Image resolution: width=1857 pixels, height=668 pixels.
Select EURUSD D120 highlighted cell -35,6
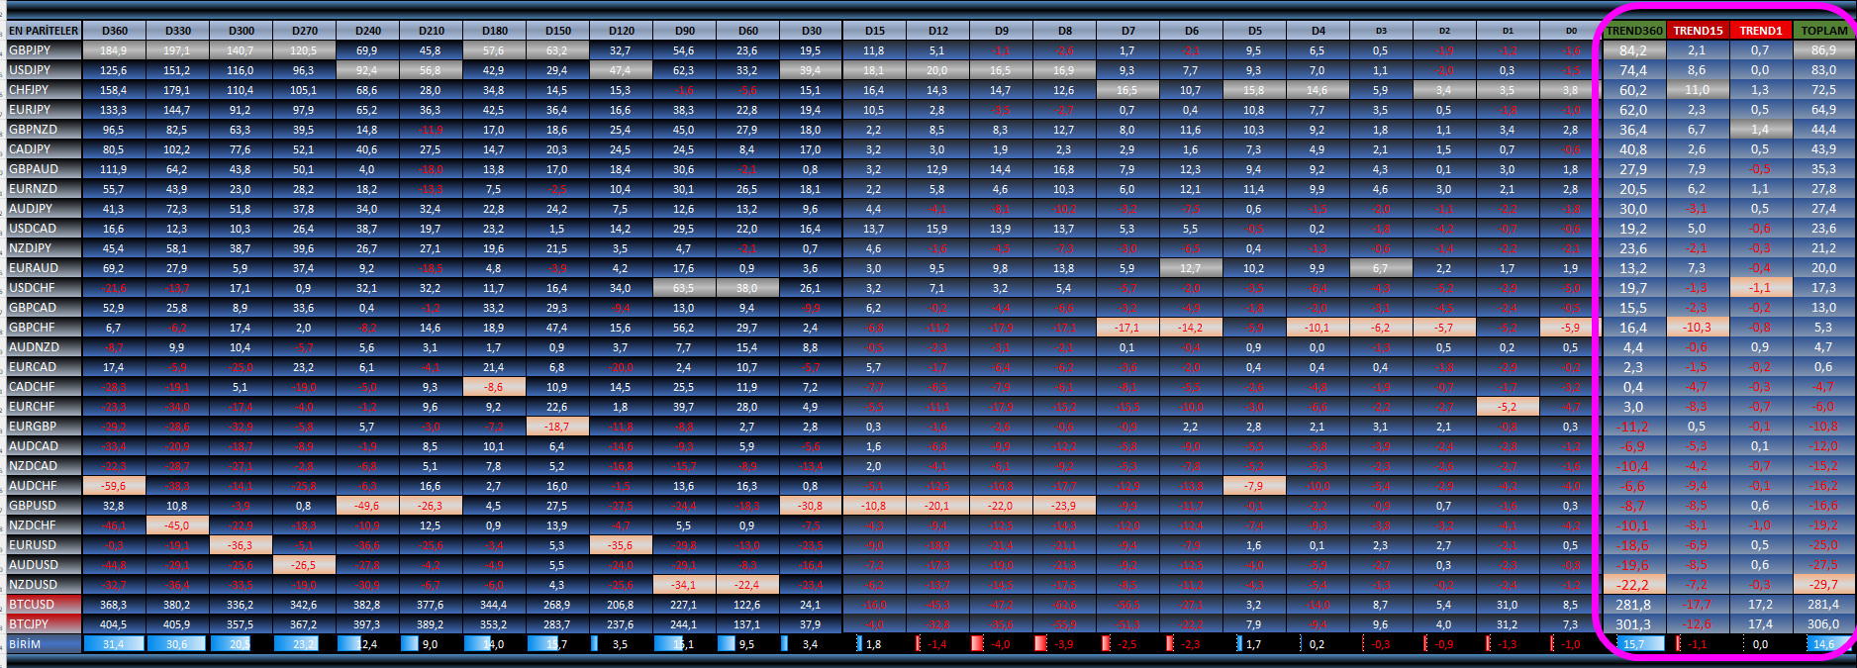[x=621, y=545]
